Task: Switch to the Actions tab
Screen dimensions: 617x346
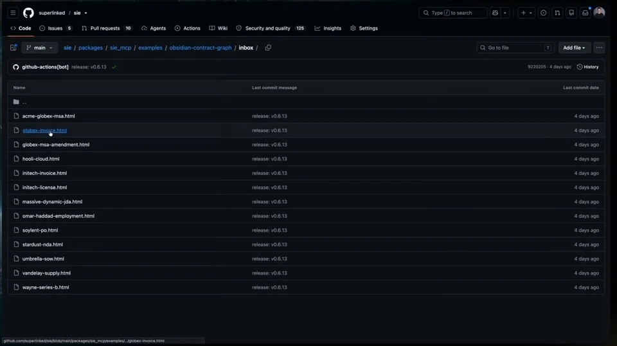Action: coord(187,28)
